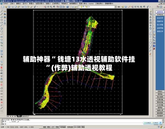Select the Spline drawing tool
The image size is (165, 129).
click(2, 34)
